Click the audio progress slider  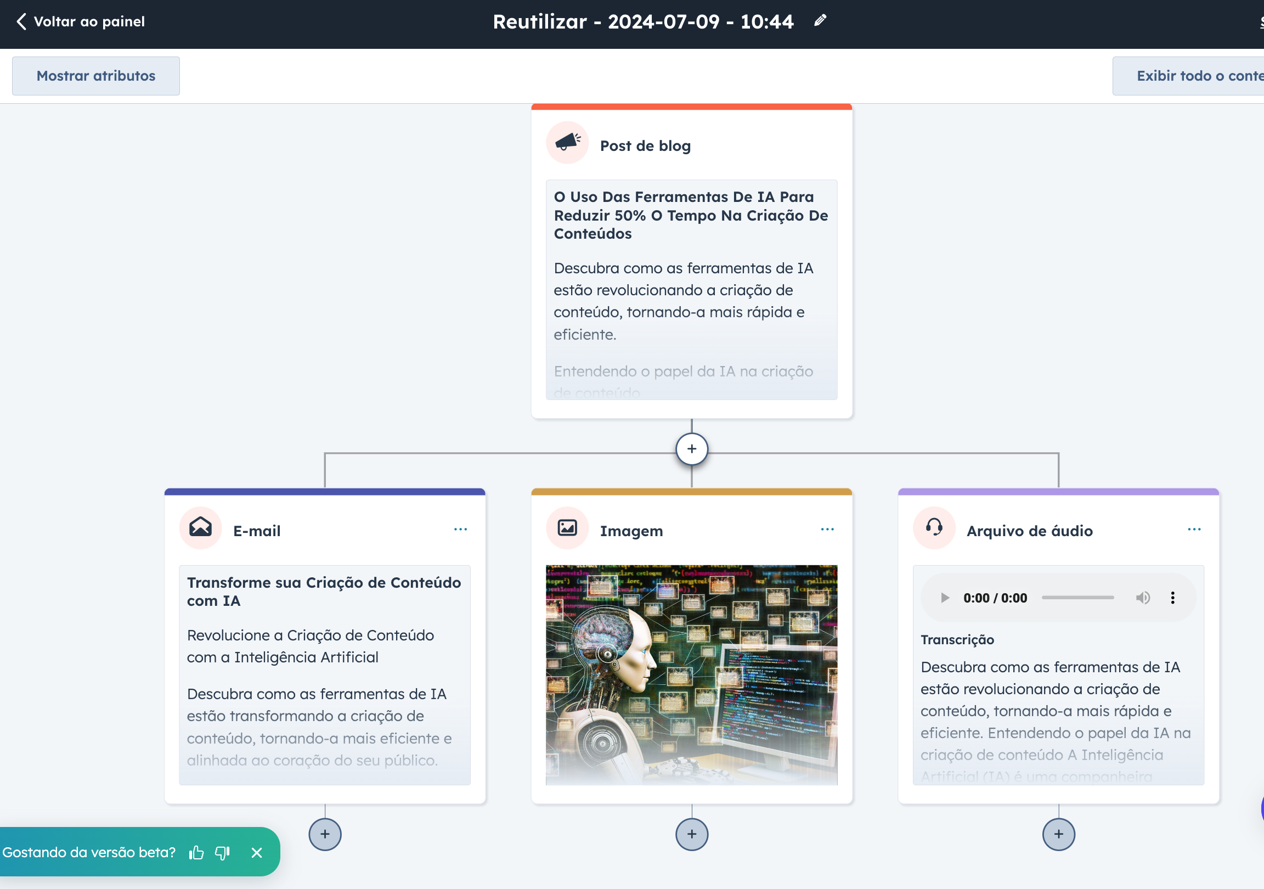[x=1077, y=598]
